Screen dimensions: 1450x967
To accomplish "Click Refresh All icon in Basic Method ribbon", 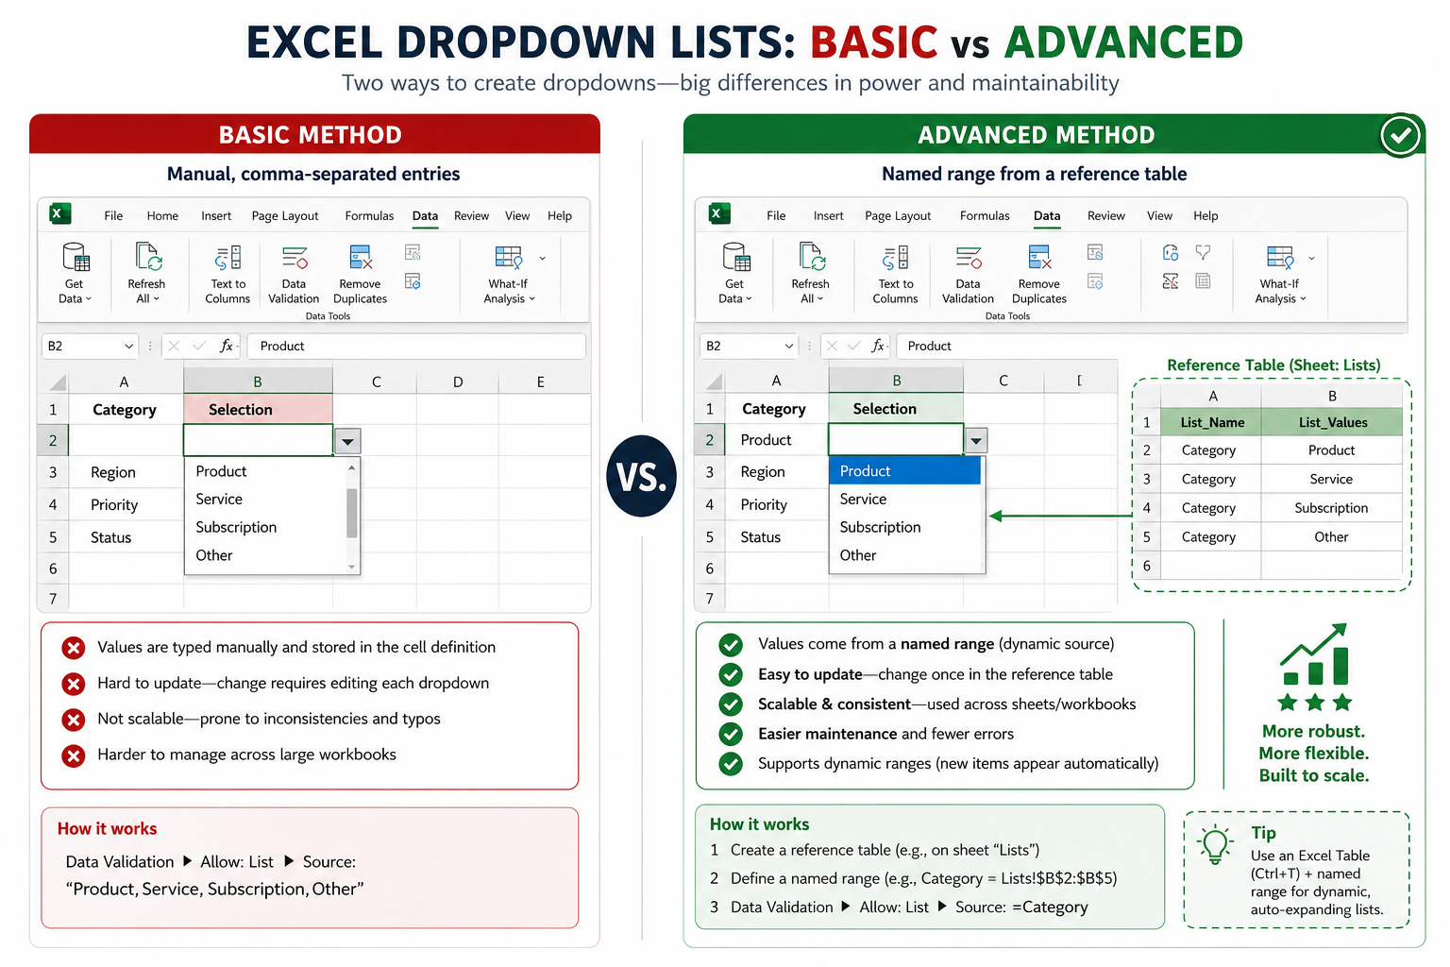I will click(x=148, y=257).
